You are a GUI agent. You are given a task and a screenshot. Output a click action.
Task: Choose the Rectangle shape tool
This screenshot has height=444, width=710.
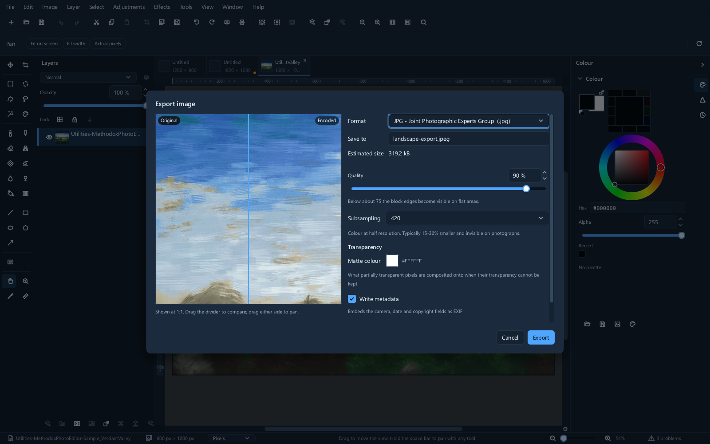point(25,213)
